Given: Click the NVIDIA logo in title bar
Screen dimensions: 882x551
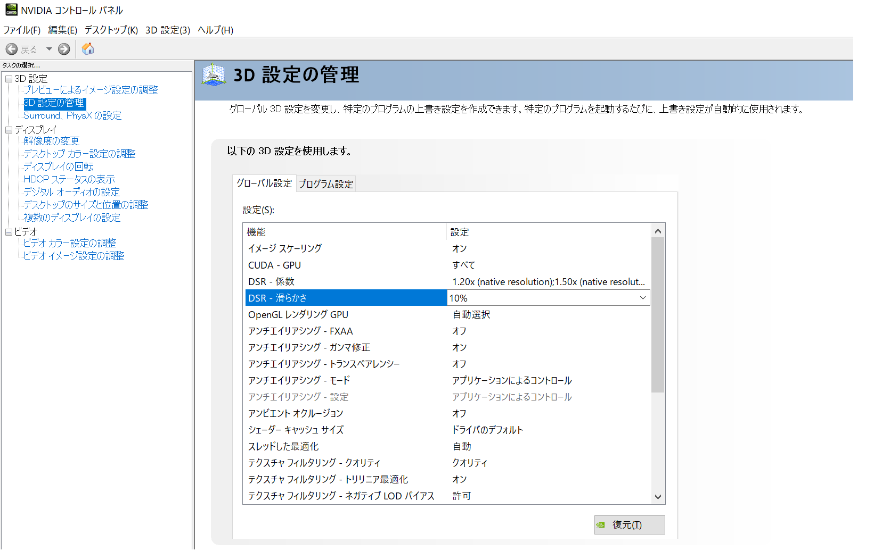Looking at the screenshot, I should point(12,10).
